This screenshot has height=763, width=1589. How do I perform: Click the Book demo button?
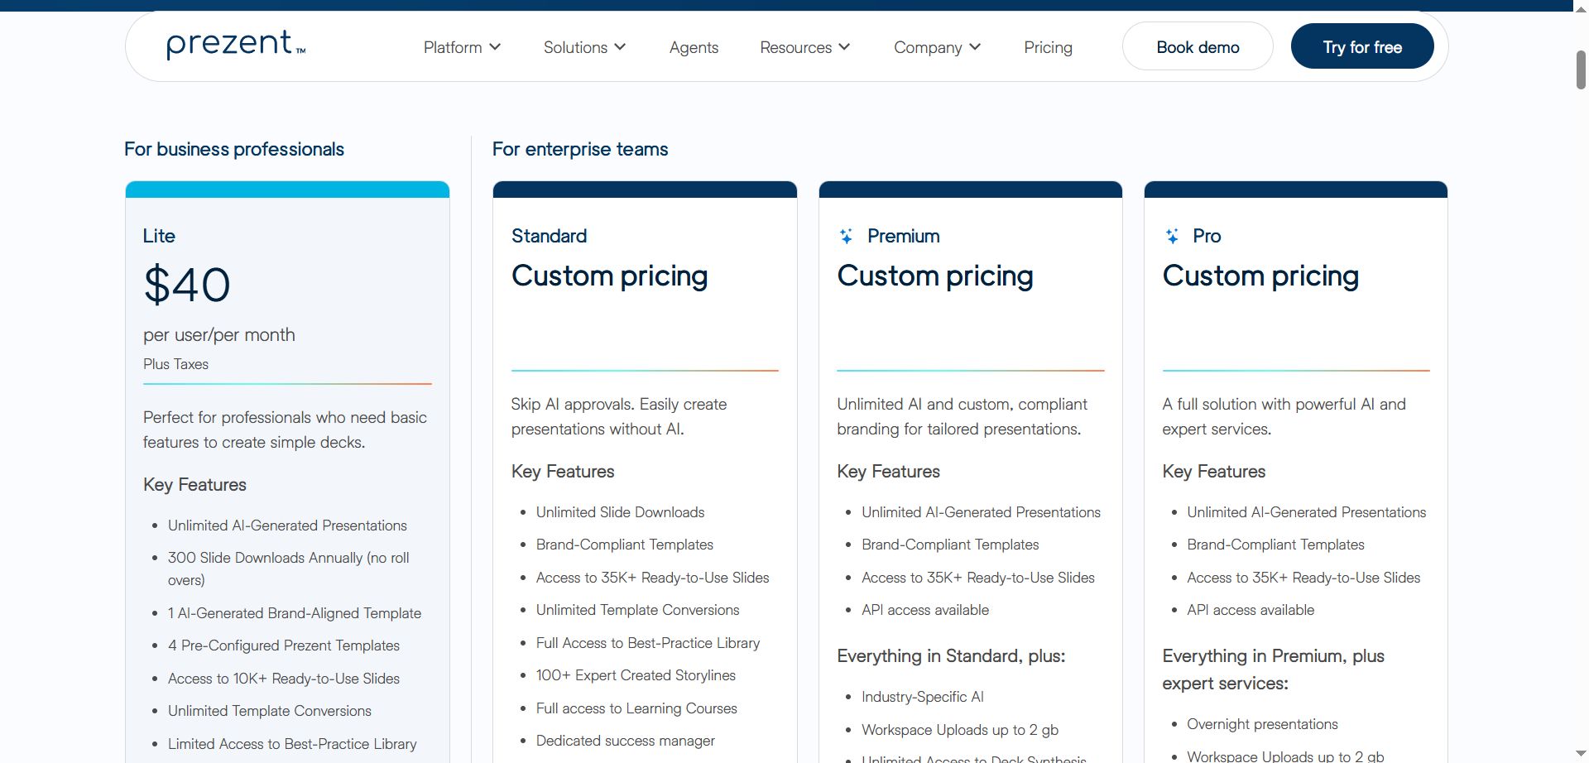(x=1198, y=46)
